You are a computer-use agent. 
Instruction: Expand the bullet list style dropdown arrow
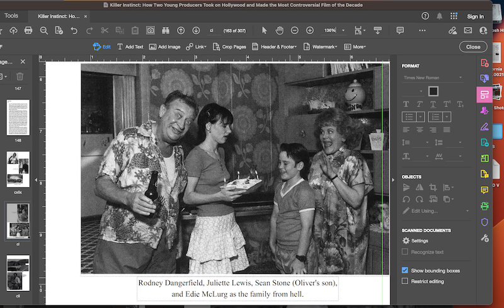click(x=421, y=117)
